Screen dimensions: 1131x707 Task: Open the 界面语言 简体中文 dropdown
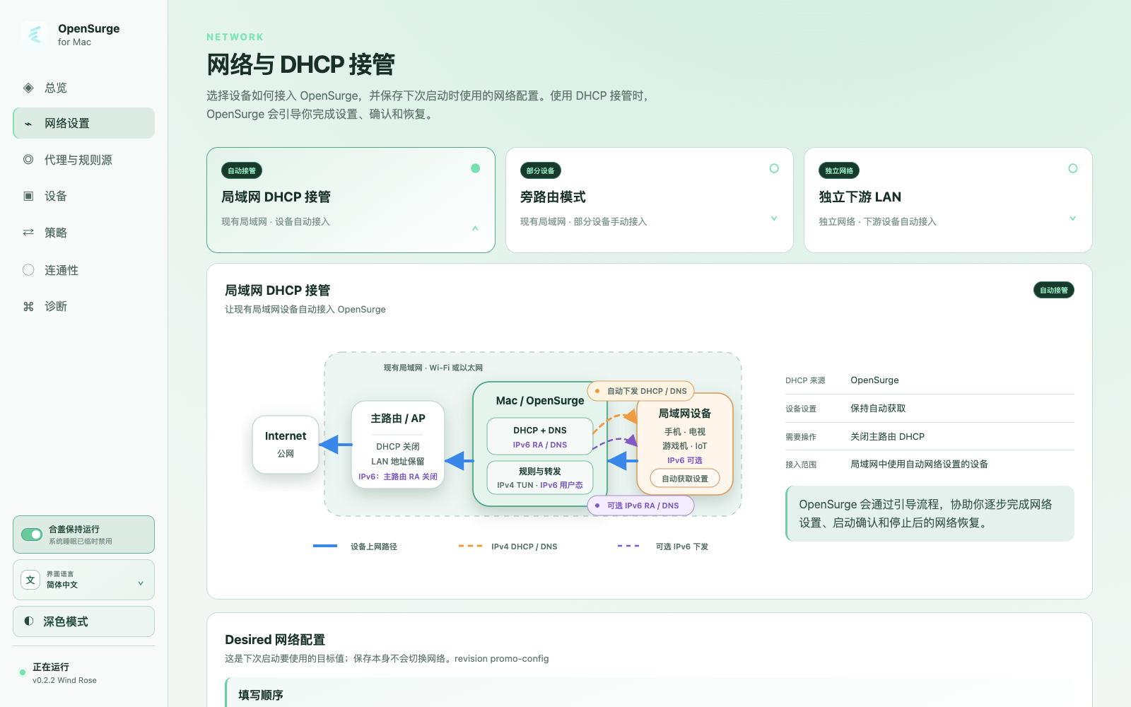[83, 580]
